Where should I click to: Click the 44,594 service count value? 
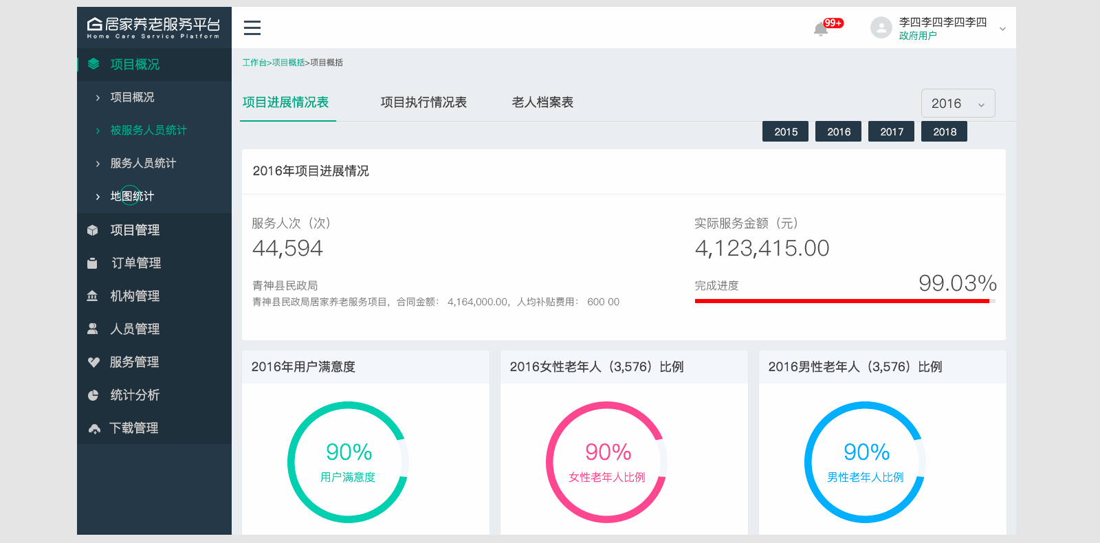[x=287, y=248]
